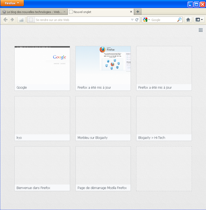Click the search magnifying glass icon
This screenshot has height=210, width=206.
coord(180,20)
